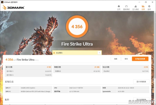Click the NVIDIA GeForce RTX 2070 GPU entry
The width and height of the screenshot is (156, 105).
pyautogui.click(x=35, y=91)
